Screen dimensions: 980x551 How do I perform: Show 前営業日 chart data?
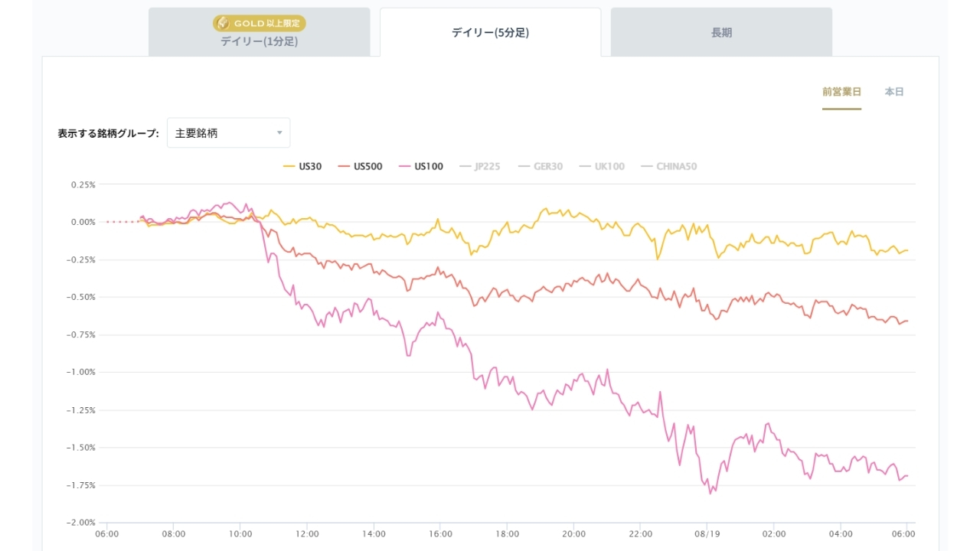pyautogui.click(x=841, y=92)
